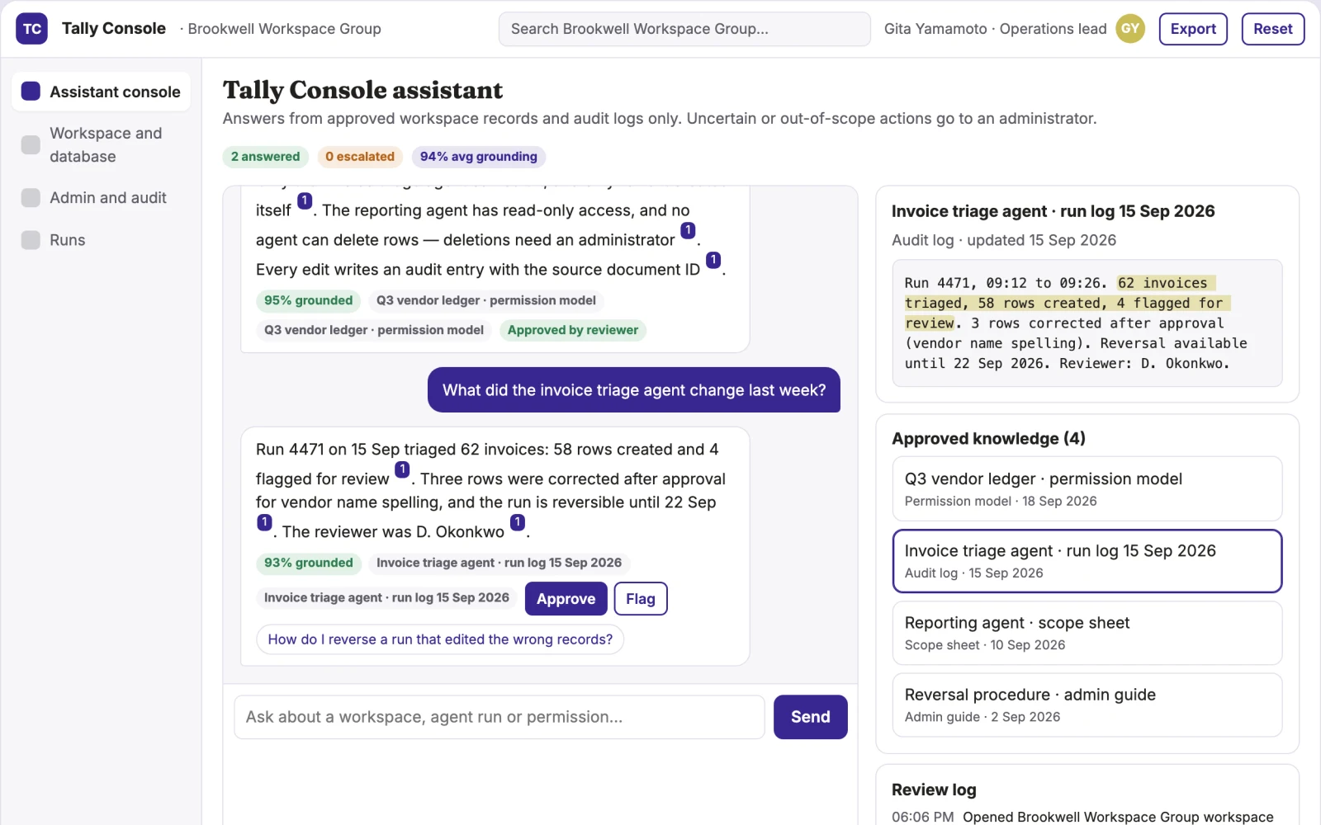The image size is (1321, 825).
Task: Click the Ask about a workspace input
Action: 499,717
